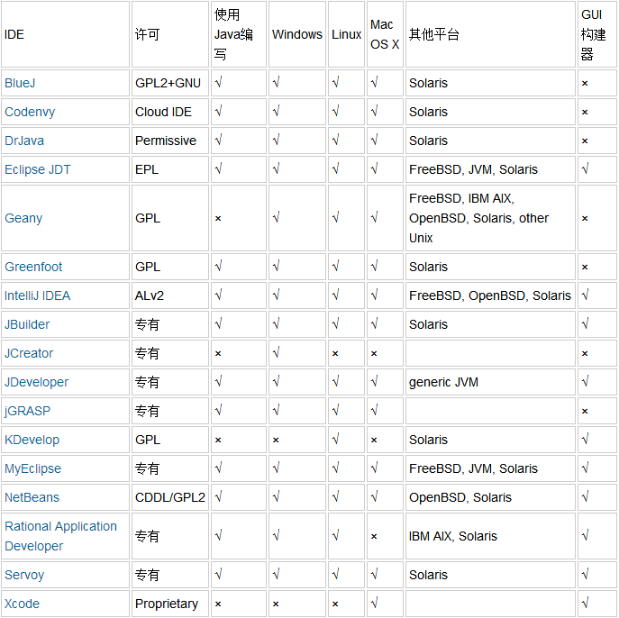Select JBuilder's 专有 license cell
This screenshot has width=619, height=618.
click(170, 324)
